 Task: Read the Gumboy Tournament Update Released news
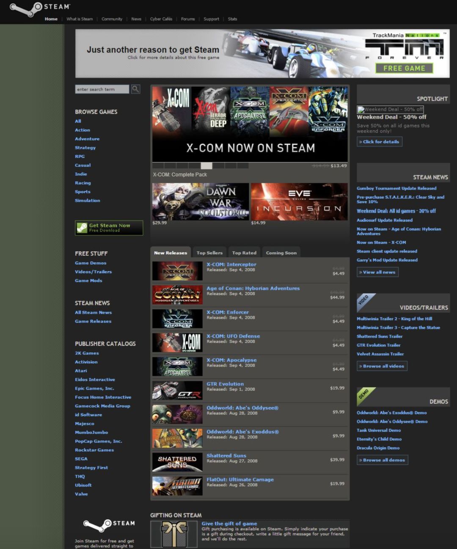tap(396, 189)
